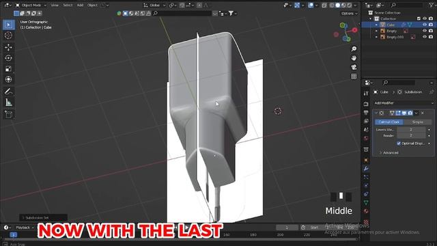
Task: Choose the Measure tool
Action: (x=8, y=102)
